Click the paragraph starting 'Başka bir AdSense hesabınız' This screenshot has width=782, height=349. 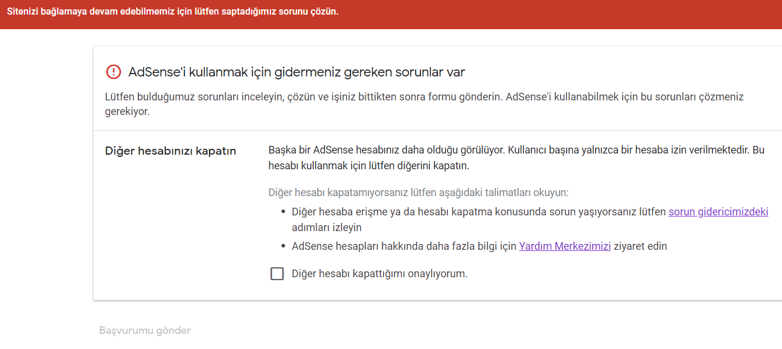pos(516,158)
